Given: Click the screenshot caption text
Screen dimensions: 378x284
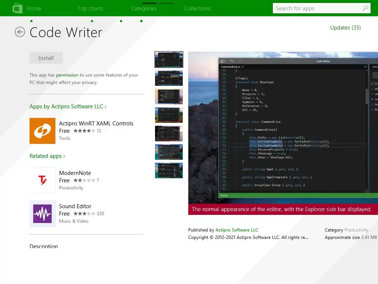Looking at the screenshot, I should tap(282, 209).
